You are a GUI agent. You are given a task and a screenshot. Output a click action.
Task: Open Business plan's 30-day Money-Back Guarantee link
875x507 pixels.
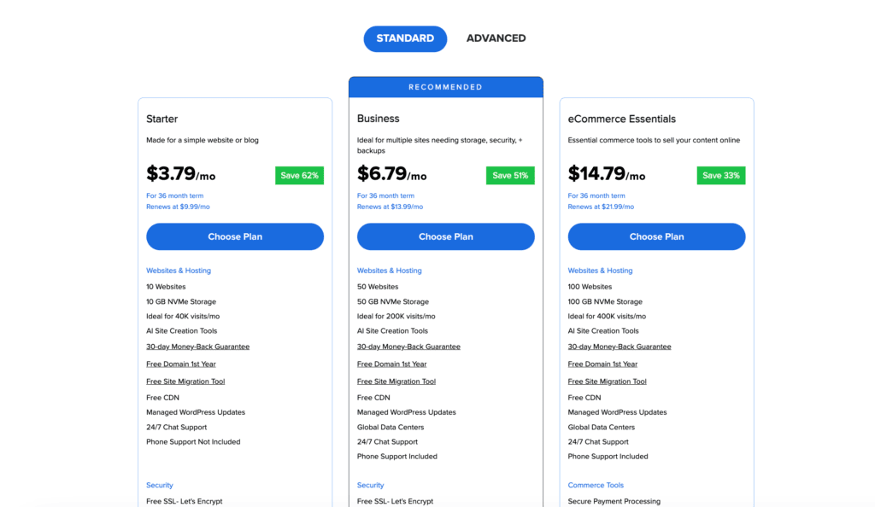coord(408,347)
